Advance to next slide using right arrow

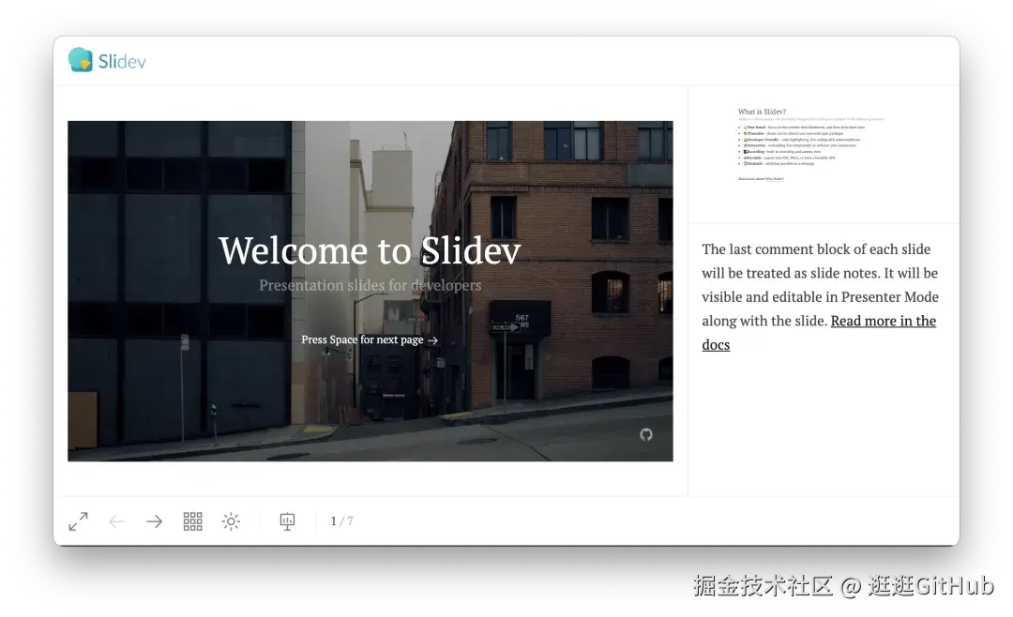155,521
